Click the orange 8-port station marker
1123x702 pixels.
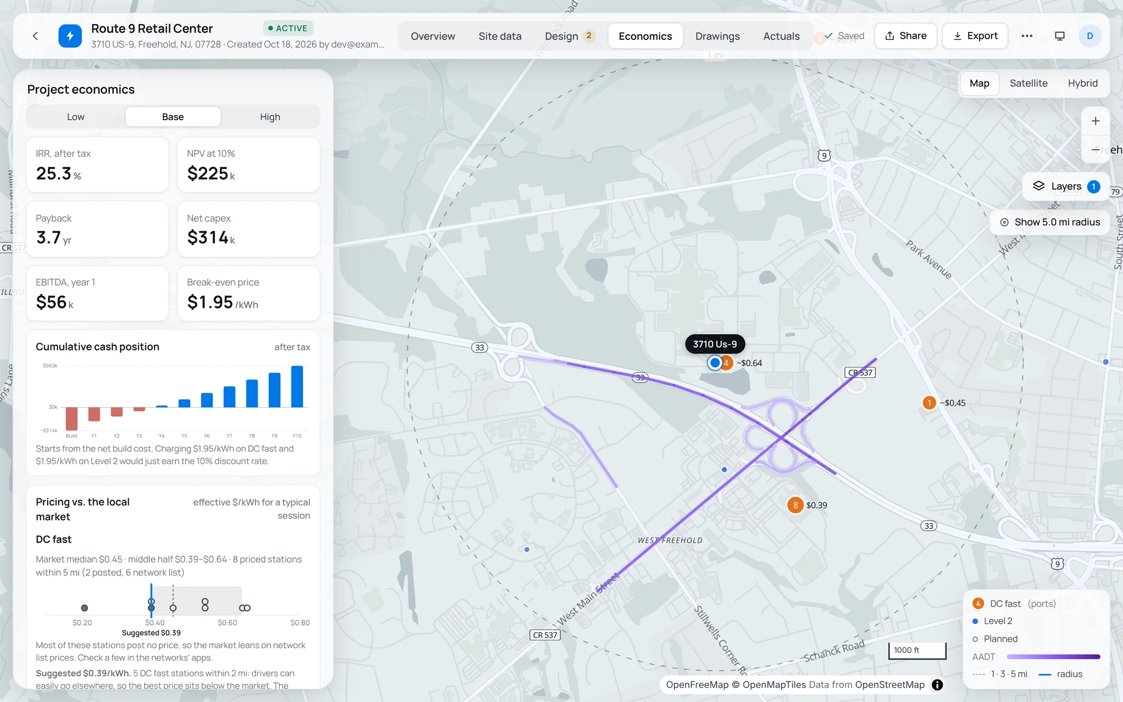click(795, 505)
